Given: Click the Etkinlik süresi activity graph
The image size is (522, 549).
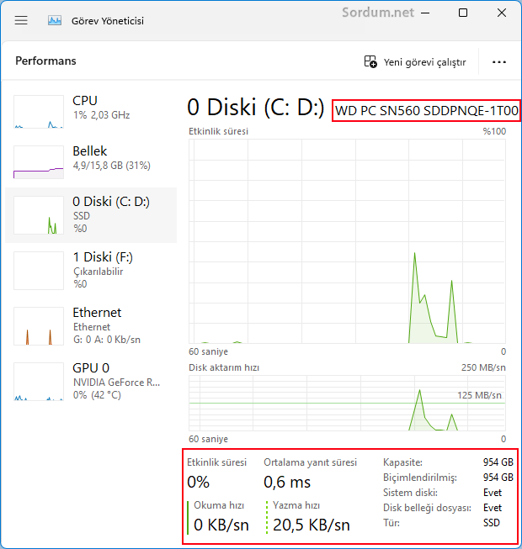Looking at the screenshot, I should (x=347, y=241).
